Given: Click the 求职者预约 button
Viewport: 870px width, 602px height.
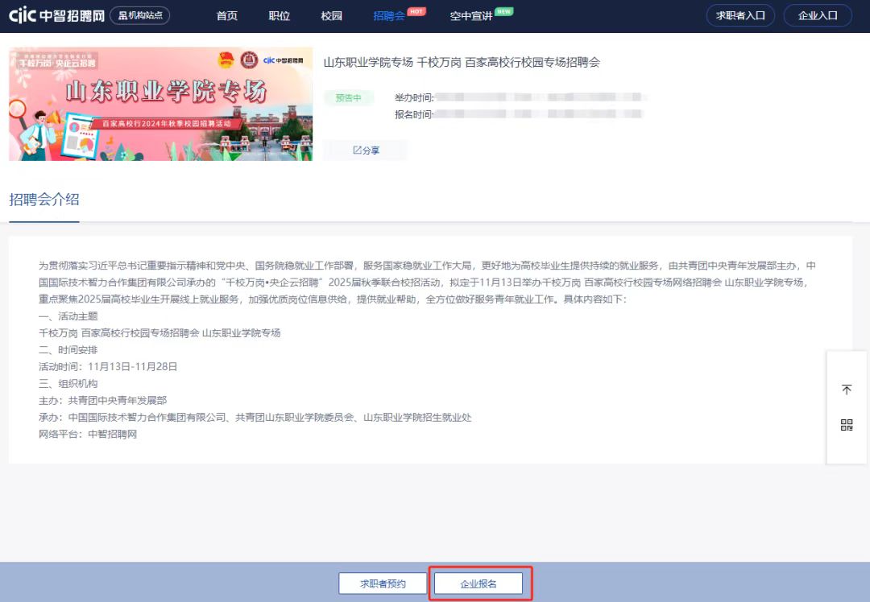Looking at the screenshot, I should (x=383, y=583).
